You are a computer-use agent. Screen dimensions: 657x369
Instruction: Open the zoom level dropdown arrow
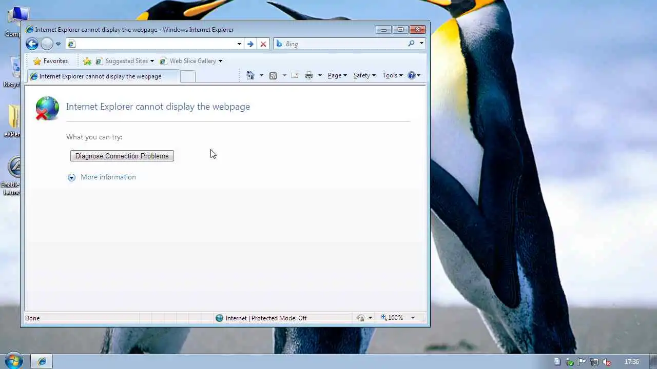[x=413, y=318]
